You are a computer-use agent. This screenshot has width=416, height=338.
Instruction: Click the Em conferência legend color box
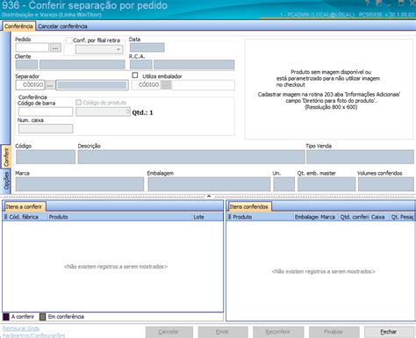(x=43, y=317)
